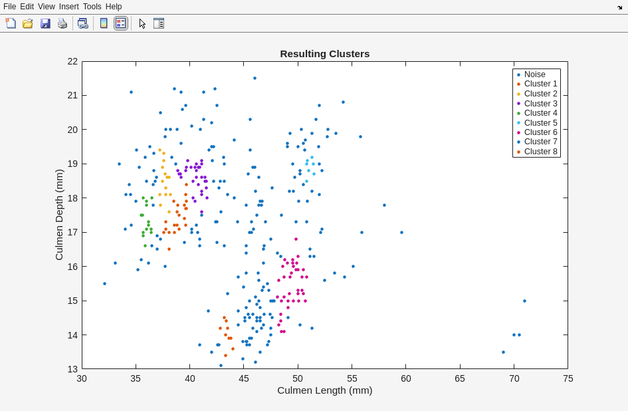
Task: Open the Edit menu
Action: click(x=27, y=7)
